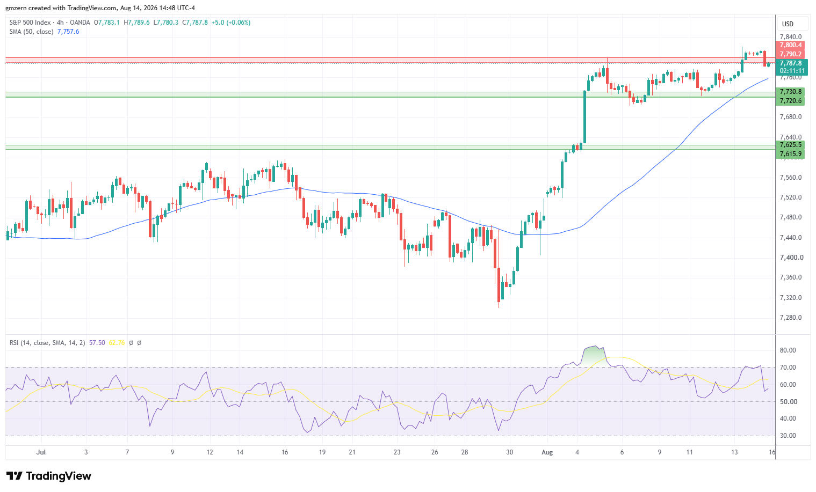Click the red 7,800.4 price label
Screen dimensions: 816x492
[x=791, y=45]
